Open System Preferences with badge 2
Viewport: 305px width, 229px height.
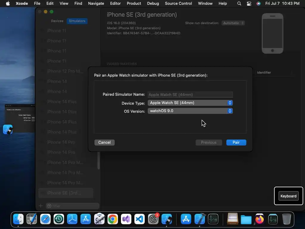[153, 219]
